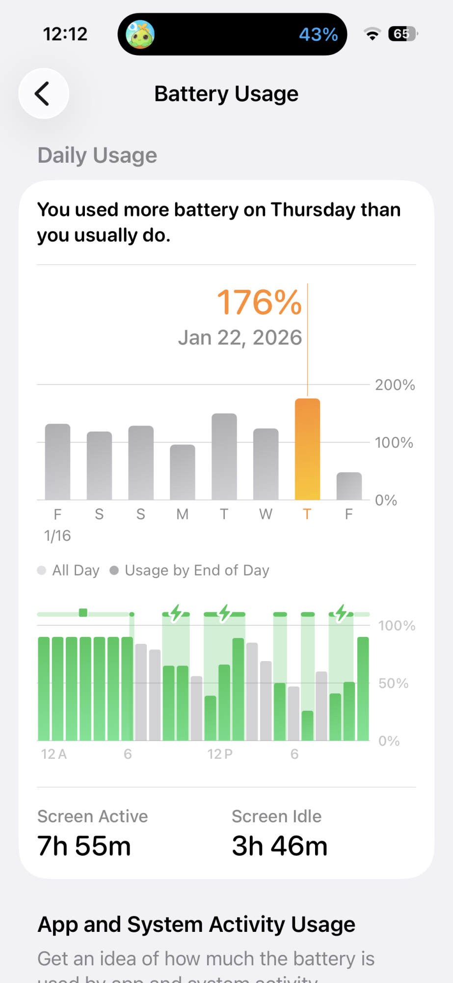Select the orange Thursday usage bar
Viewport: 453px width, 983px height.
307,449
